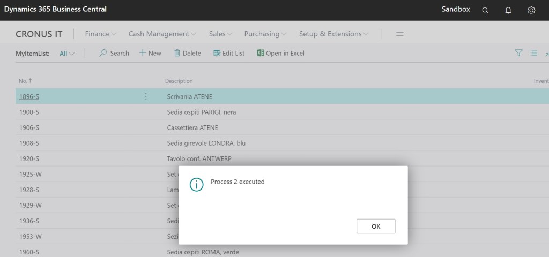Click New to create an item
549x257 pixels.
coord(150,53)
